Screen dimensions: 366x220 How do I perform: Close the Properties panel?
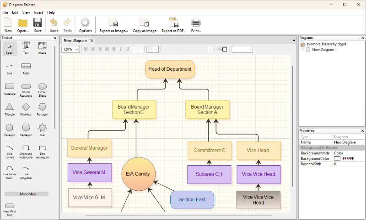(362, 131)
